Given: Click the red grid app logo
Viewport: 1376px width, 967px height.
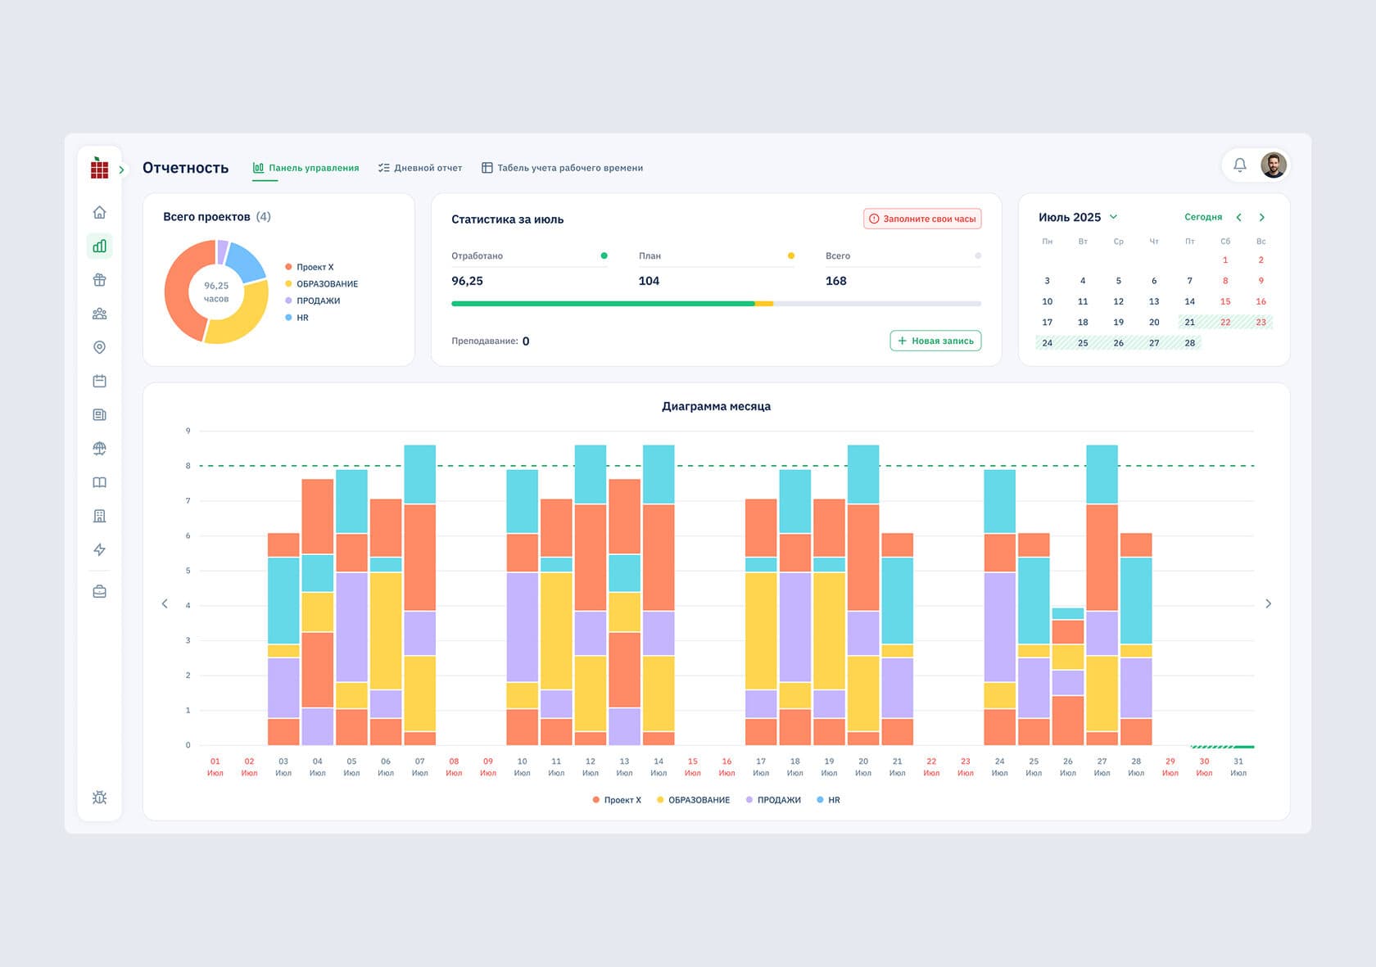Looking at the screenshot, I should (99, 168).
